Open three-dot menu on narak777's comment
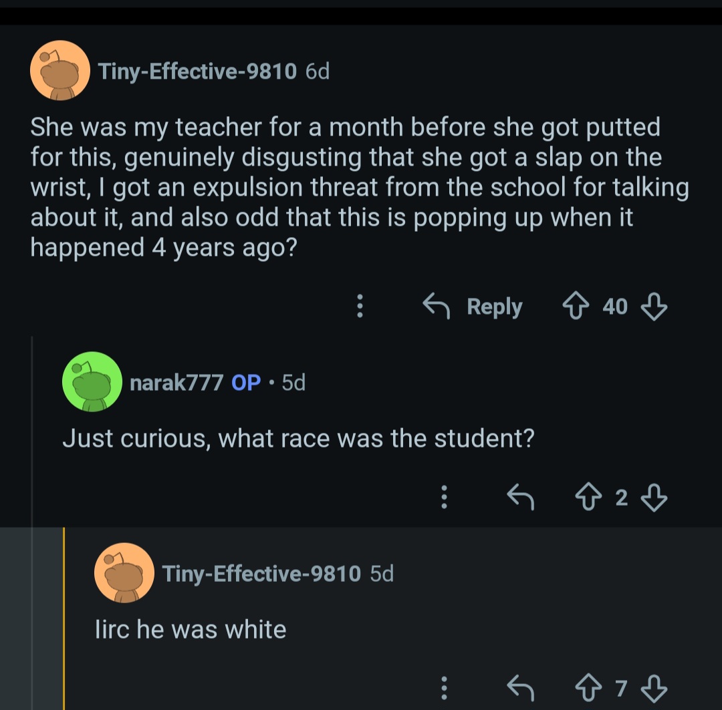Viewport: 722px width, 710px height. 443,498
